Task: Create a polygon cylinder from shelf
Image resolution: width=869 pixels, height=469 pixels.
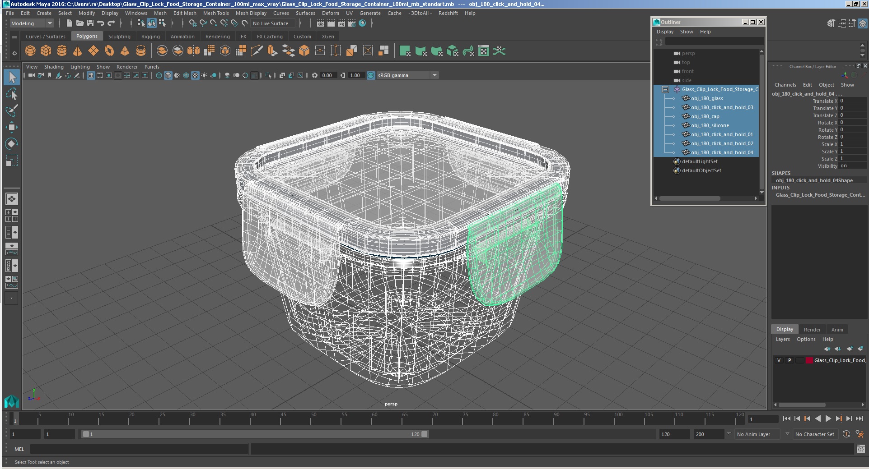Action: coord(62,51)
